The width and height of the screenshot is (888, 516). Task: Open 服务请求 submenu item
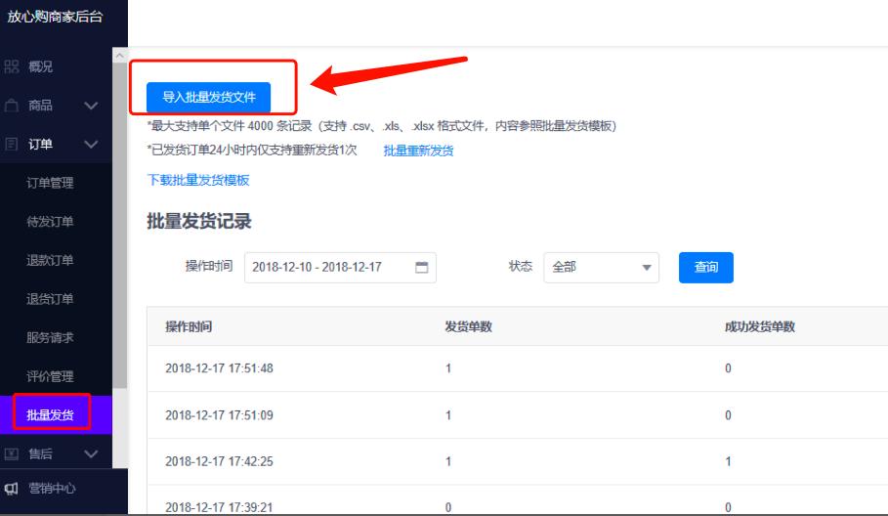(x=50, y=337)
